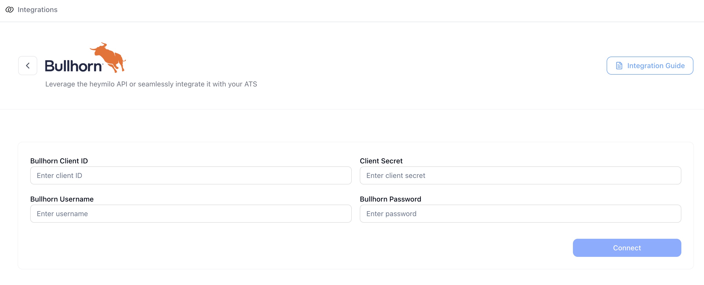Focus the Enter username field
This screenshot has width=704, height=285.
tap(190, 214)
